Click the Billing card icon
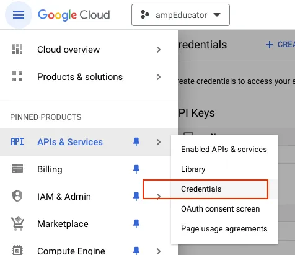 click(x=17, y=169)
